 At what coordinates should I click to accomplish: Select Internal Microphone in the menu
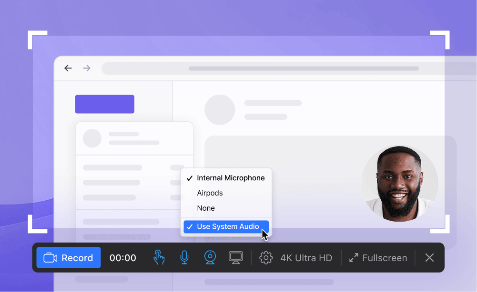tap(230, 178)
